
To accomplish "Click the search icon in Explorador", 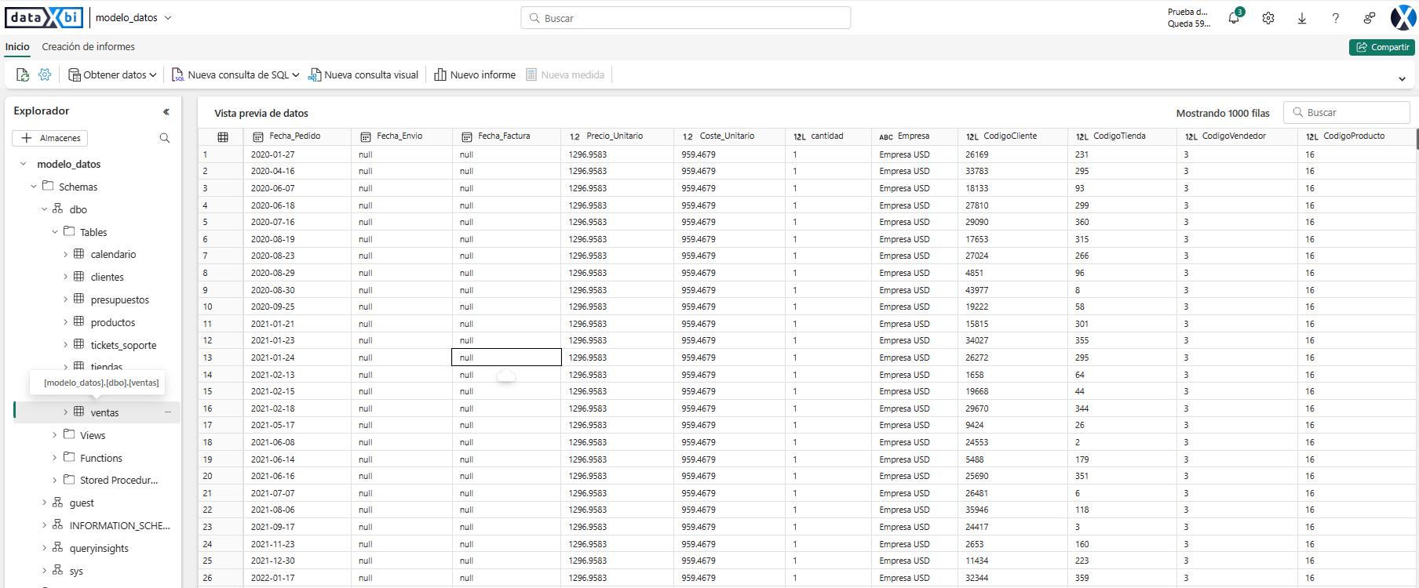I will click(x=164, y=138).
